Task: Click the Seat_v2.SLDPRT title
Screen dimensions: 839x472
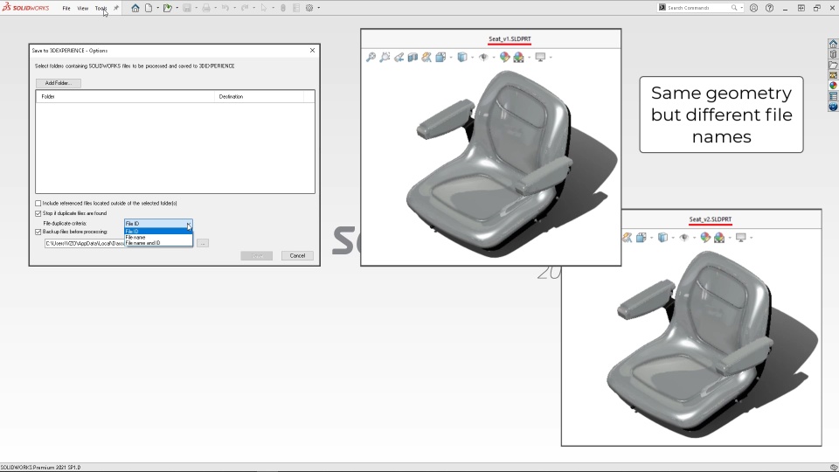Action: point(710,219)
